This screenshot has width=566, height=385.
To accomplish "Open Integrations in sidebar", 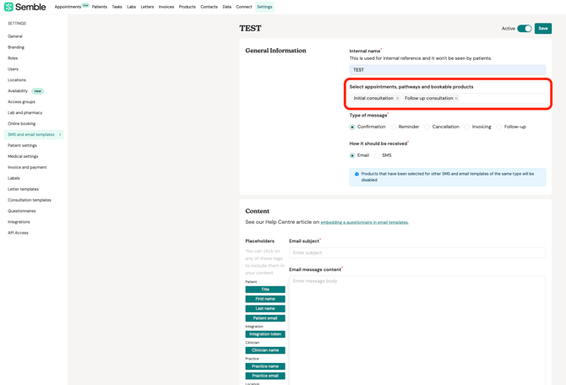I will (x=19, y=222).
